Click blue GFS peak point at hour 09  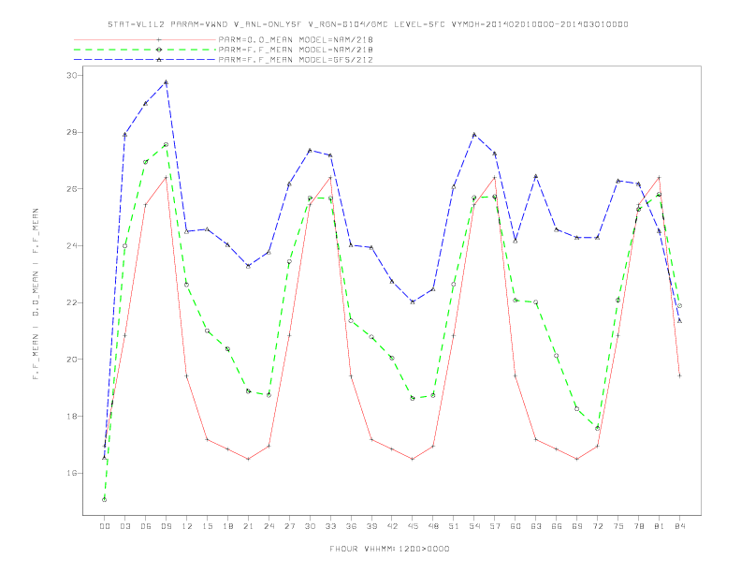tap(166, 81)
